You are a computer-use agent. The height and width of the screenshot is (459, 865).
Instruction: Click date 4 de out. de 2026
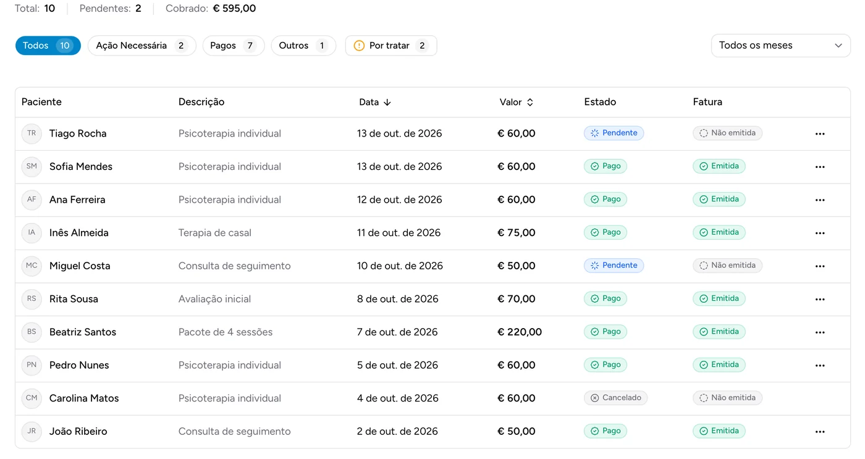point(398,398)
